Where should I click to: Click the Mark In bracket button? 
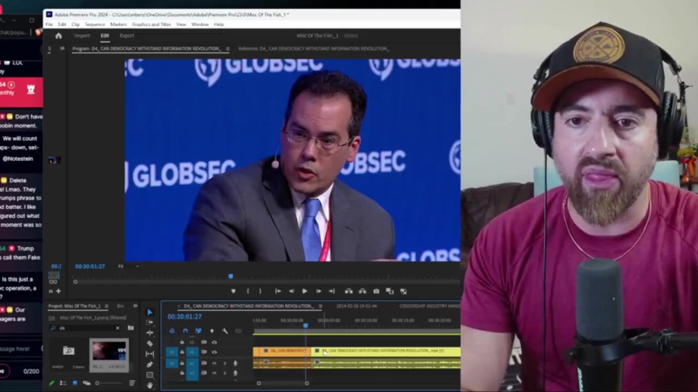pos(248,291)
